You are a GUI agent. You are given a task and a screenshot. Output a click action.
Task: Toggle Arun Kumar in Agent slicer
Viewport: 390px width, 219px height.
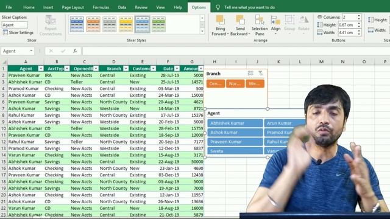coord(285,123)
